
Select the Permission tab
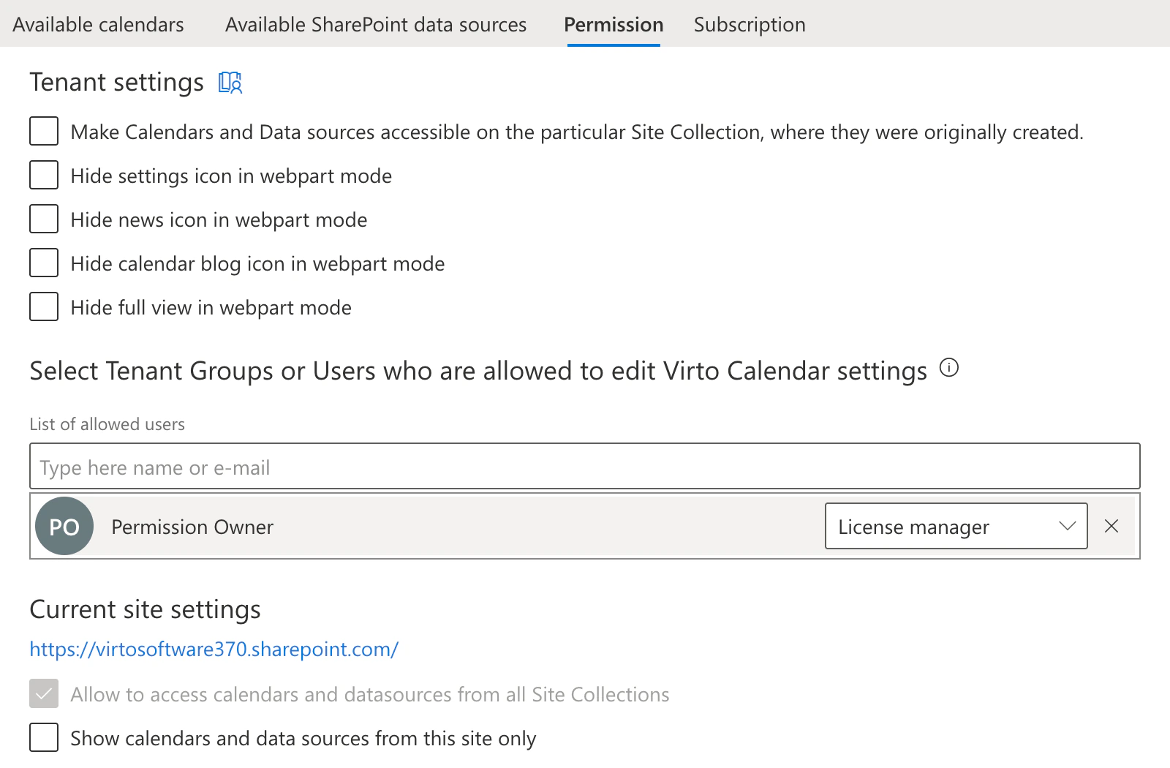coord(614,25)
